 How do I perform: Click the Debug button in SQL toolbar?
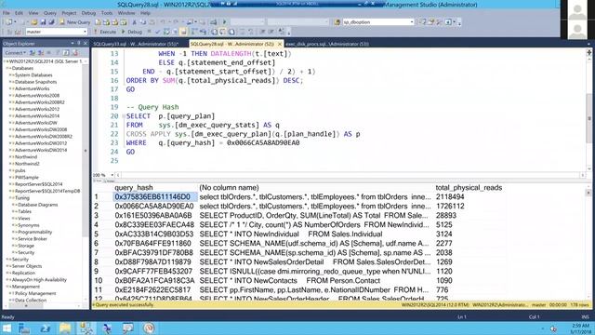[x=132, y=32]
